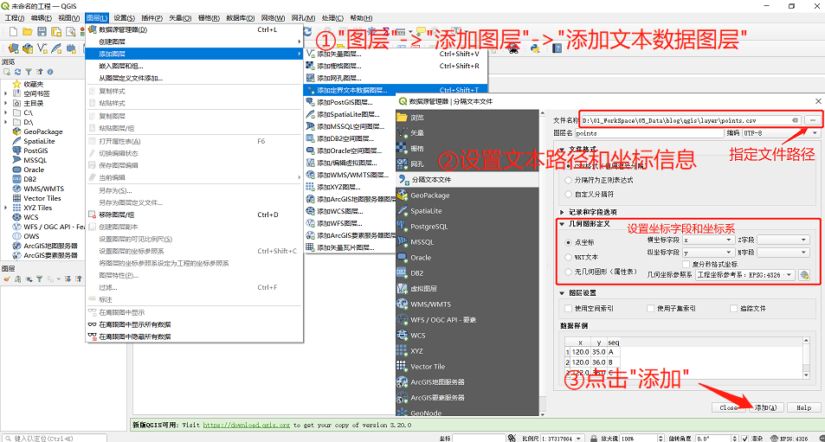825x442 pixels.
Task: Select the Vector tab in Data Source Manager
Action: pyautogui.click(x=467, y=133)
